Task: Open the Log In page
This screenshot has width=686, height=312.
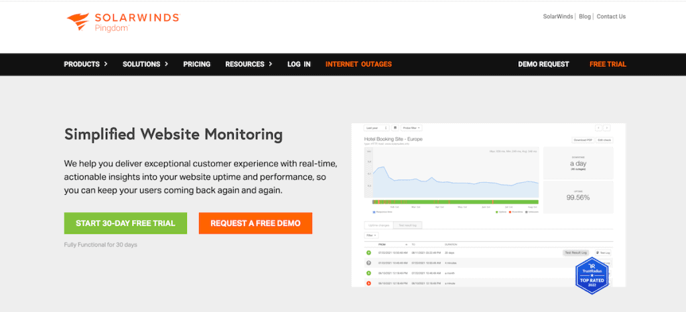Action: [299, 64]
